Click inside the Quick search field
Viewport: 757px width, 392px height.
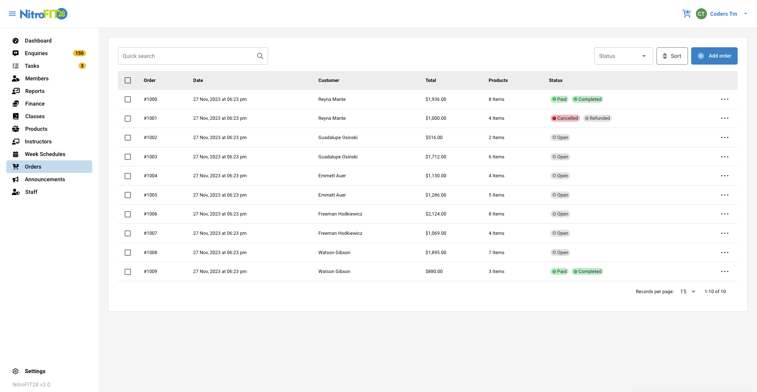pos(185,56)
